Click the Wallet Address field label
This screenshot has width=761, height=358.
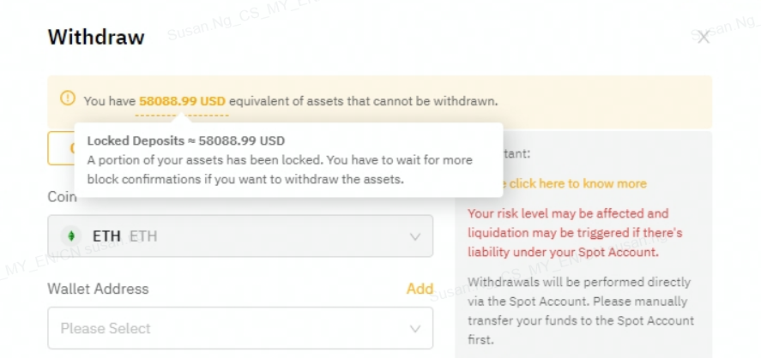pos(98,289)
